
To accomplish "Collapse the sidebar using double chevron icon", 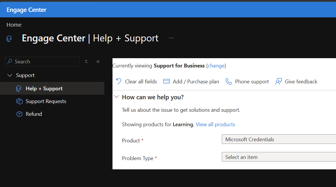I will [98, 61].
